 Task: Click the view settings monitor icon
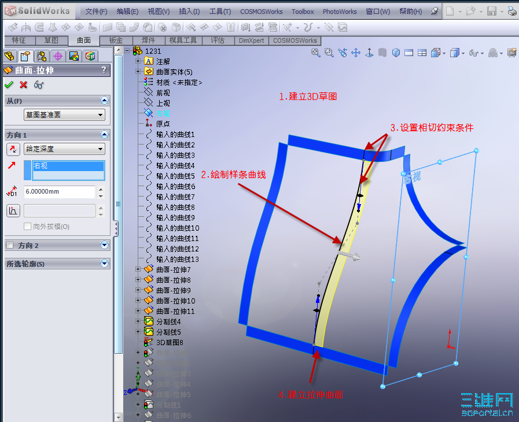[x=511, y=53]
